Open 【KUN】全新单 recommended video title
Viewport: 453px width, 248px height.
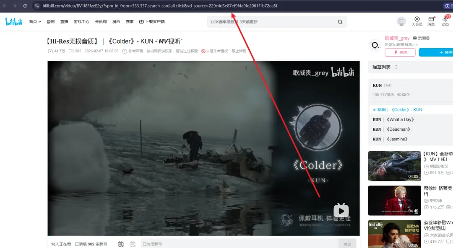[x=438, y=157]
